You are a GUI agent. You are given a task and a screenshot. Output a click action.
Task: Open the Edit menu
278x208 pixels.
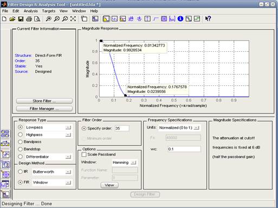pyautogui.click(x=16, y=11)
